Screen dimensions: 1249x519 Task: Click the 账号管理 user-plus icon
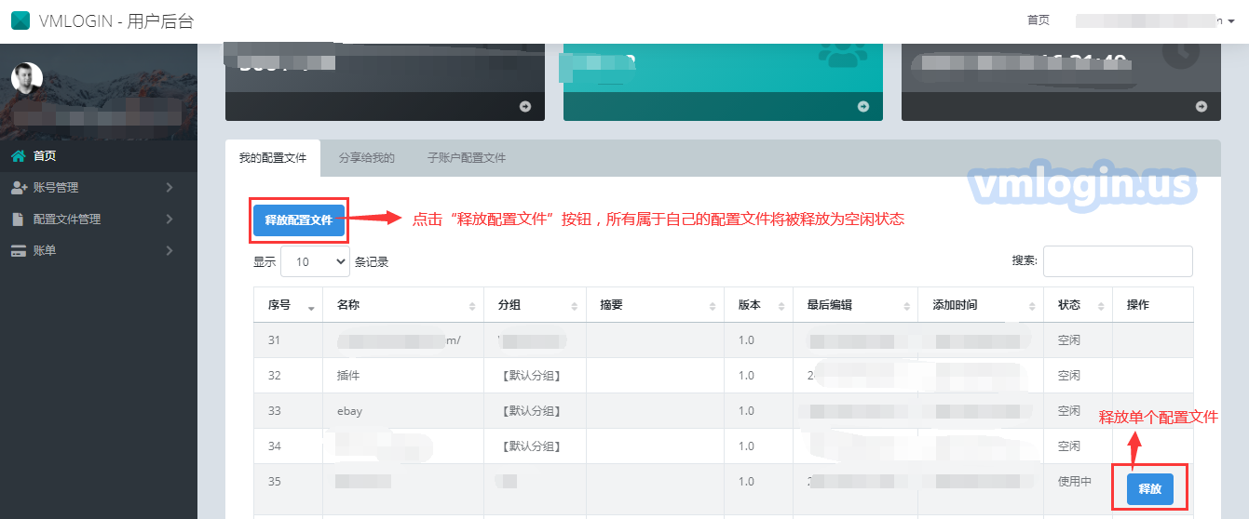coord(18,188)
